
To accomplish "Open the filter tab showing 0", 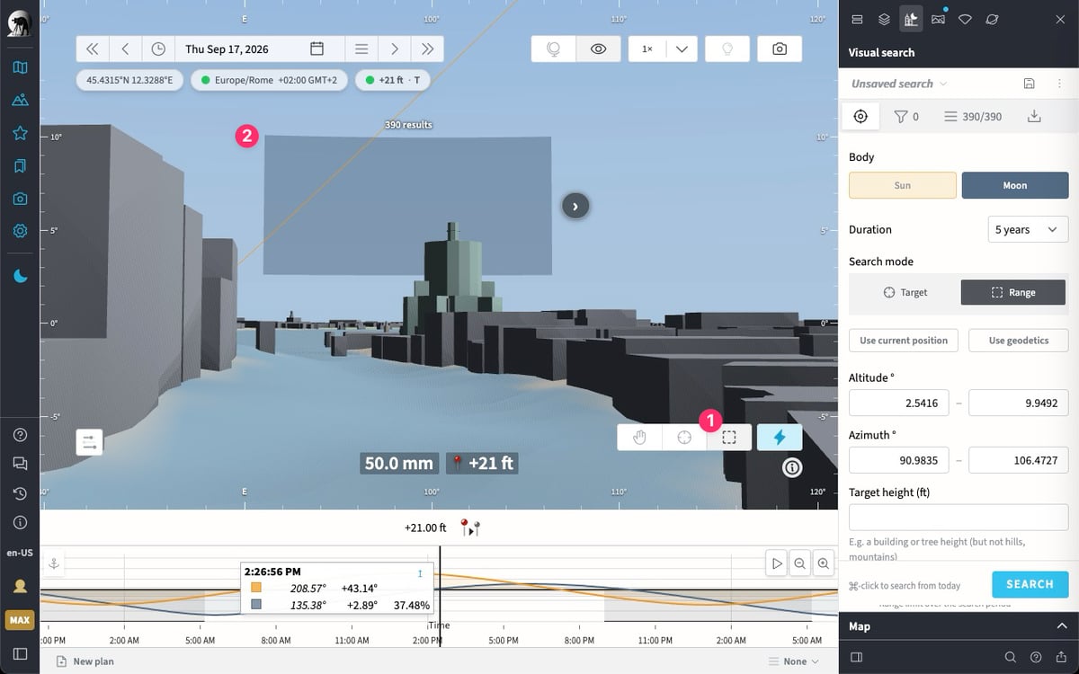I will point(905,116).
